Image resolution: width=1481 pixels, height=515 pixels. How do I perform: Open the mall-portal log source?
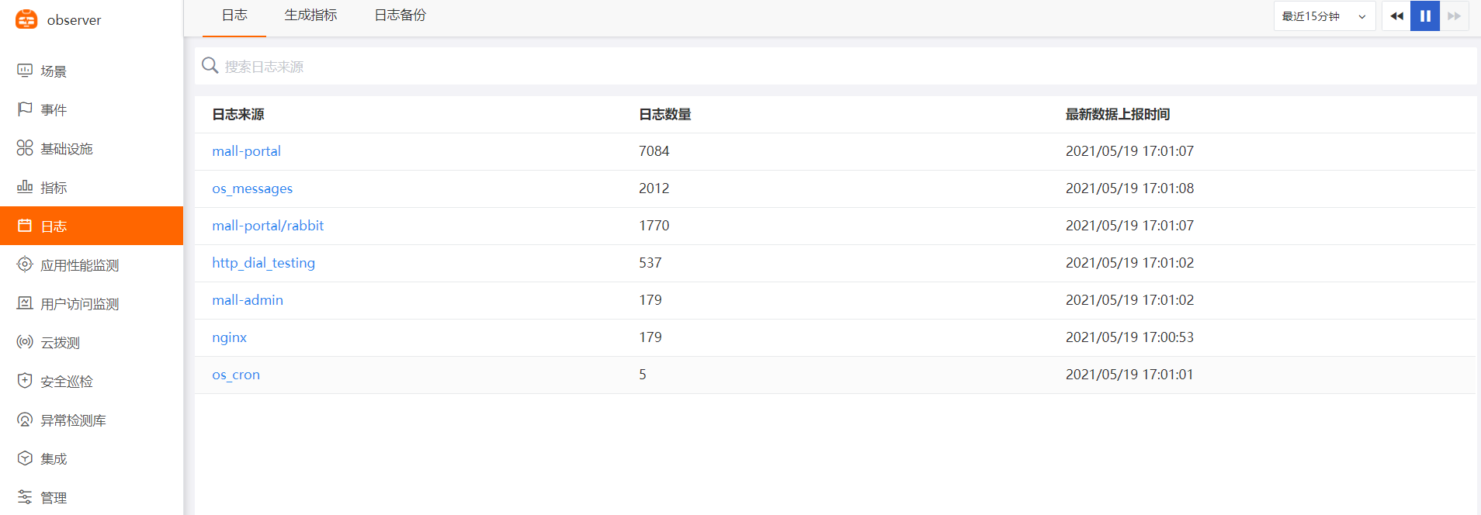tap(246, 151)
